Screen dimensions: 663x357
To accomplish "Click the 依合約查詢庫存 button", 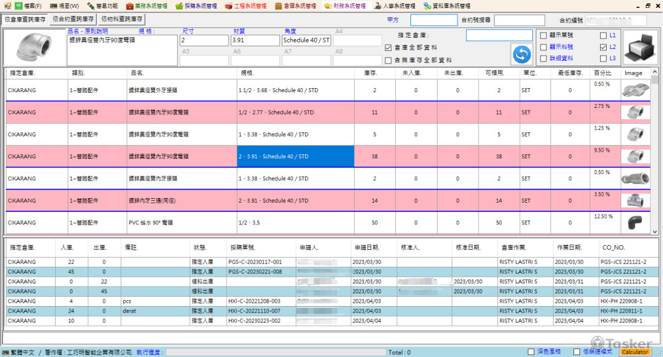I will point(74,20).
